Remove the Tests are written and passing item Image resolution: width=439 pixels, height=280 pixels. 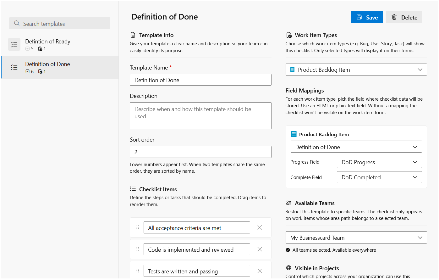click(x=260, y=271)
